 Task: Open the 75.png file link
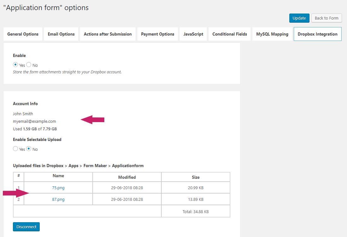[x=58, y=188]
